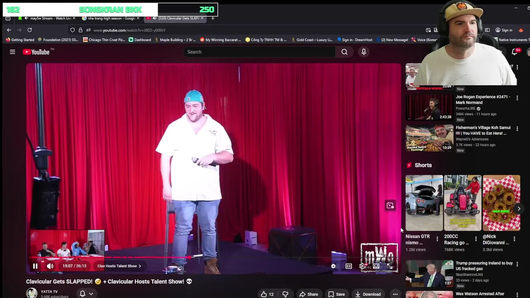Toggle the Firefox sidebar icon
The width and height of the screenshot is (530, 298).
(x=487, y=30)
